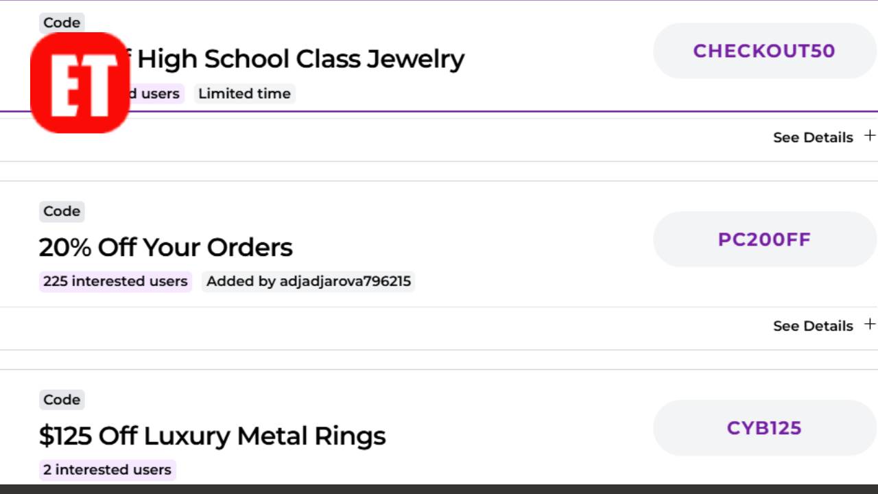
Task: Click the Code badge on the rings offer
Action: pyautogui.click(x=62, y=399)
